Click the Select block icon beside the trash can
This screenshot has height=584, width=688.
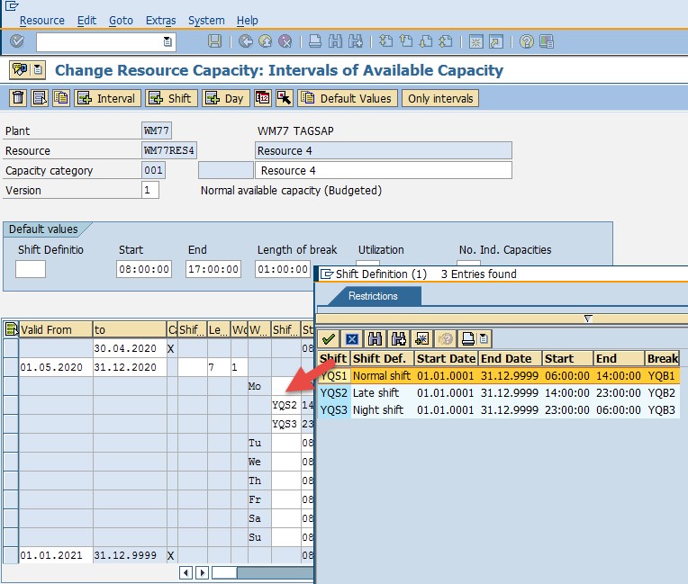click(x=40, y=98)
